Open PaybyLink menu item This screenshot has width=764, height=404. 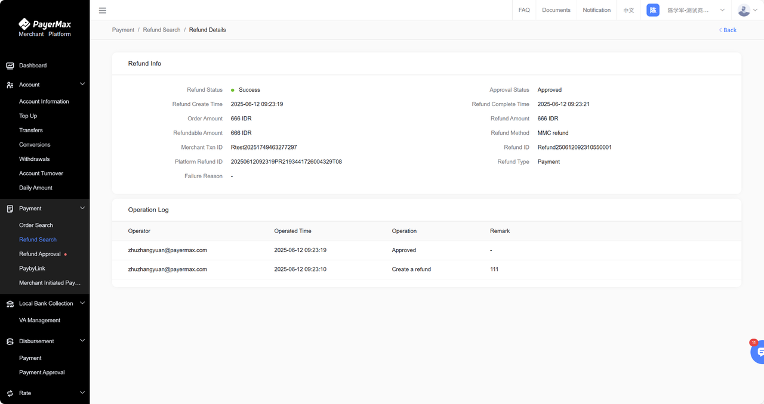pos(32,269)
